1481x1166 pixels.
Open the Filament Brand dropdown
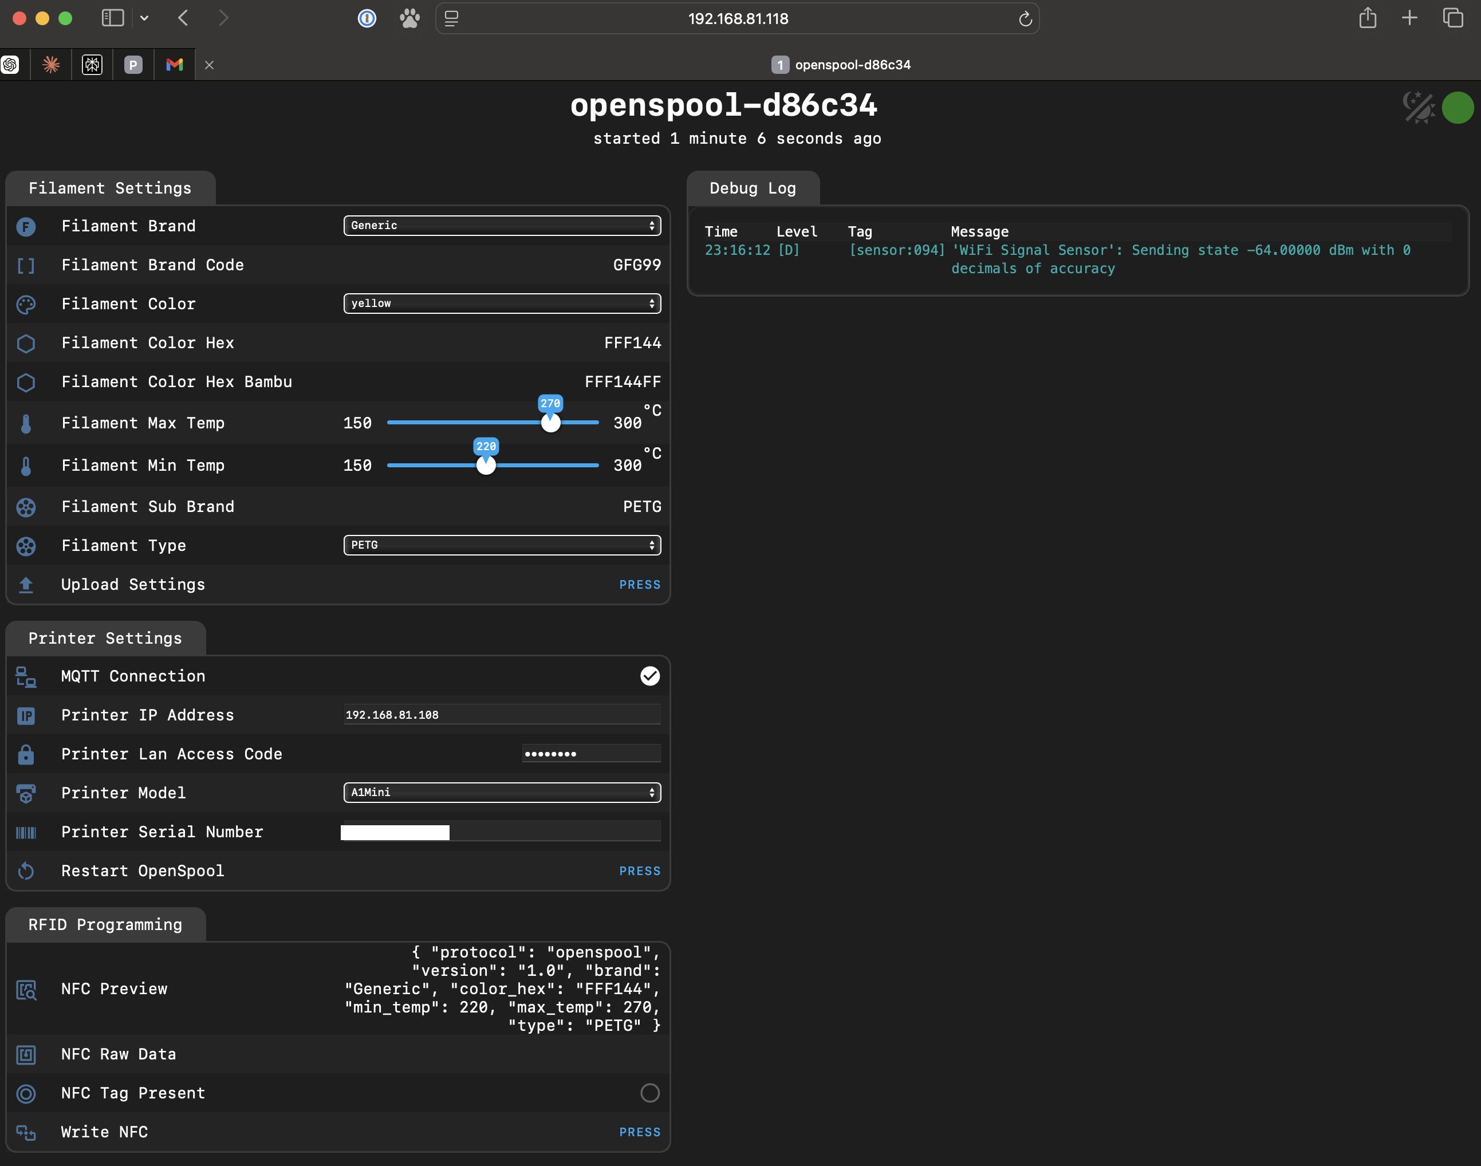click(x=502, y=225)
